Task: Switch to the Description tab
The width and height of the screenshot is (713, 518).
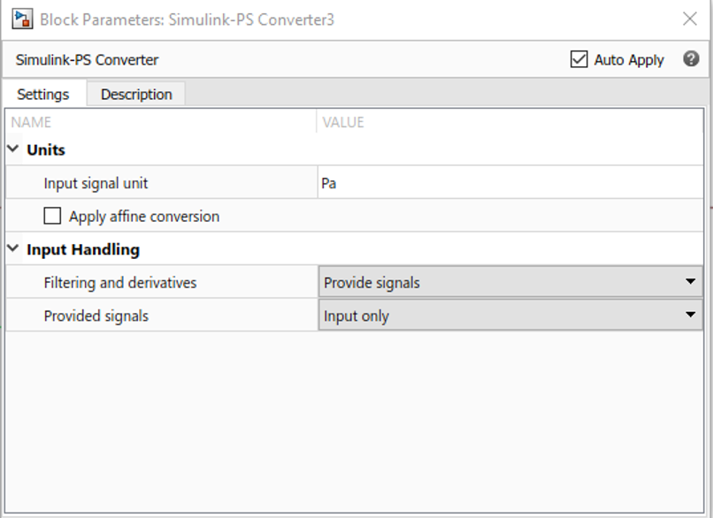Action: coord(136,95)
